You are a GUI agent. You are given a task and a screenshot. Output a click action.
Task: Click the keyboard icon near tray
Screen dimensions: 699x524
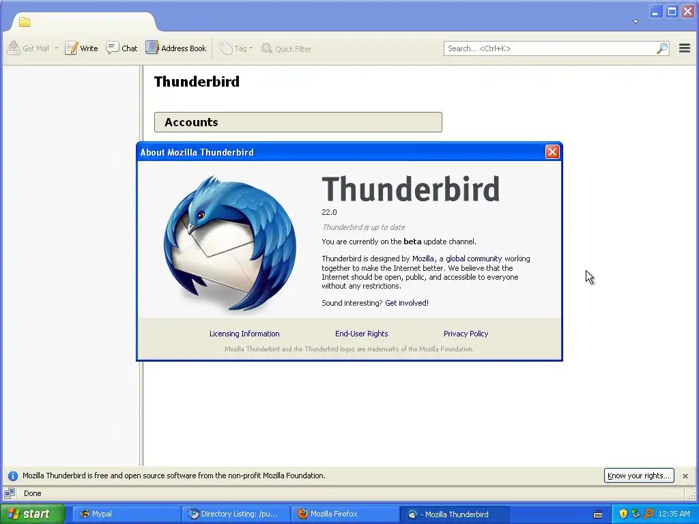click(598, 514)
